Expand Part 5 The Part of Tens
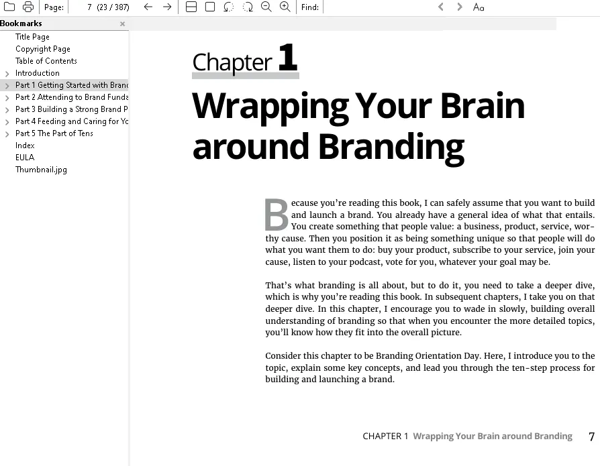 (x=7, y=134)
